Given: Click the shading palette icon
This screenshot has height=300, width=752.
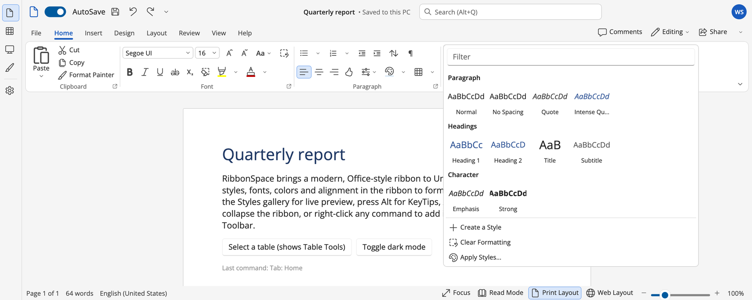Looking at the screenshot, I should (x=389, y=72).
